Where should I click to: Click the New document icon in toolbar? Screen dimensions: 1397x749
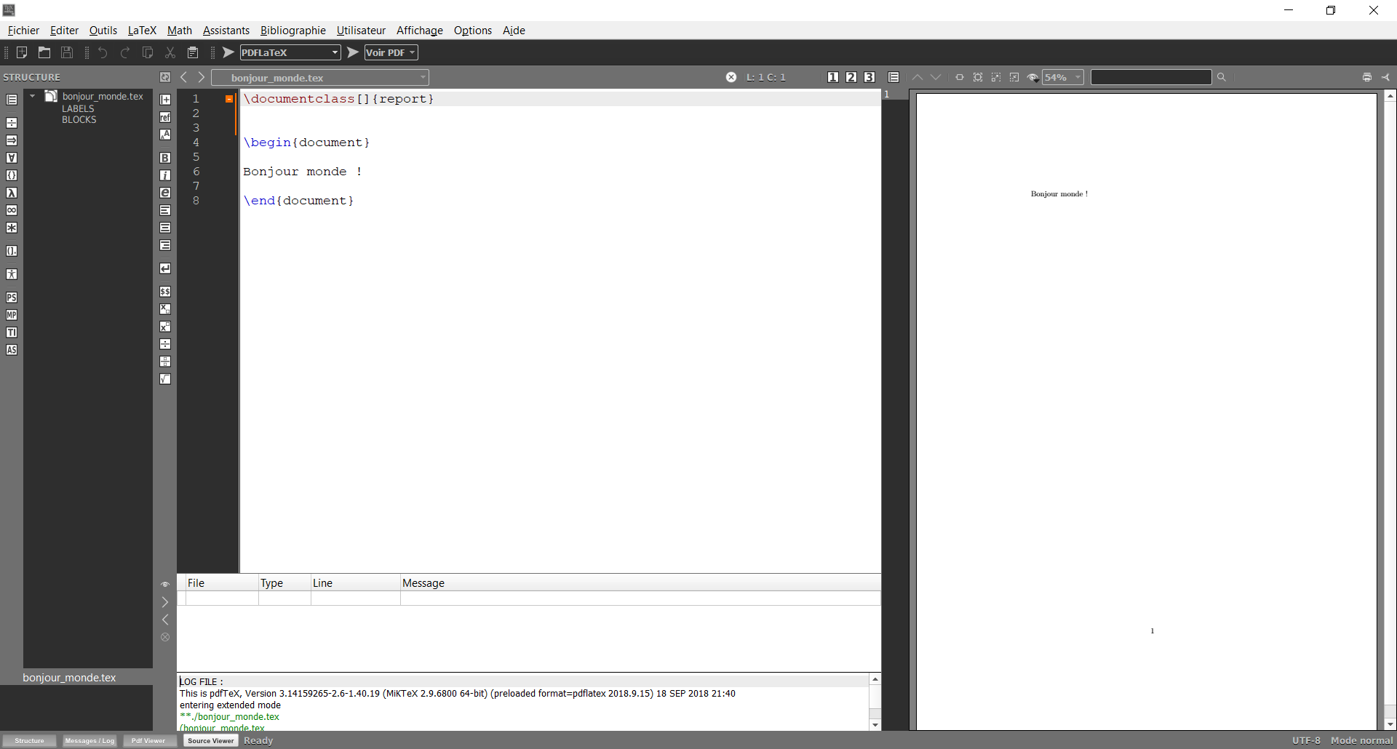pyautogui.click(x=22, y=52)
